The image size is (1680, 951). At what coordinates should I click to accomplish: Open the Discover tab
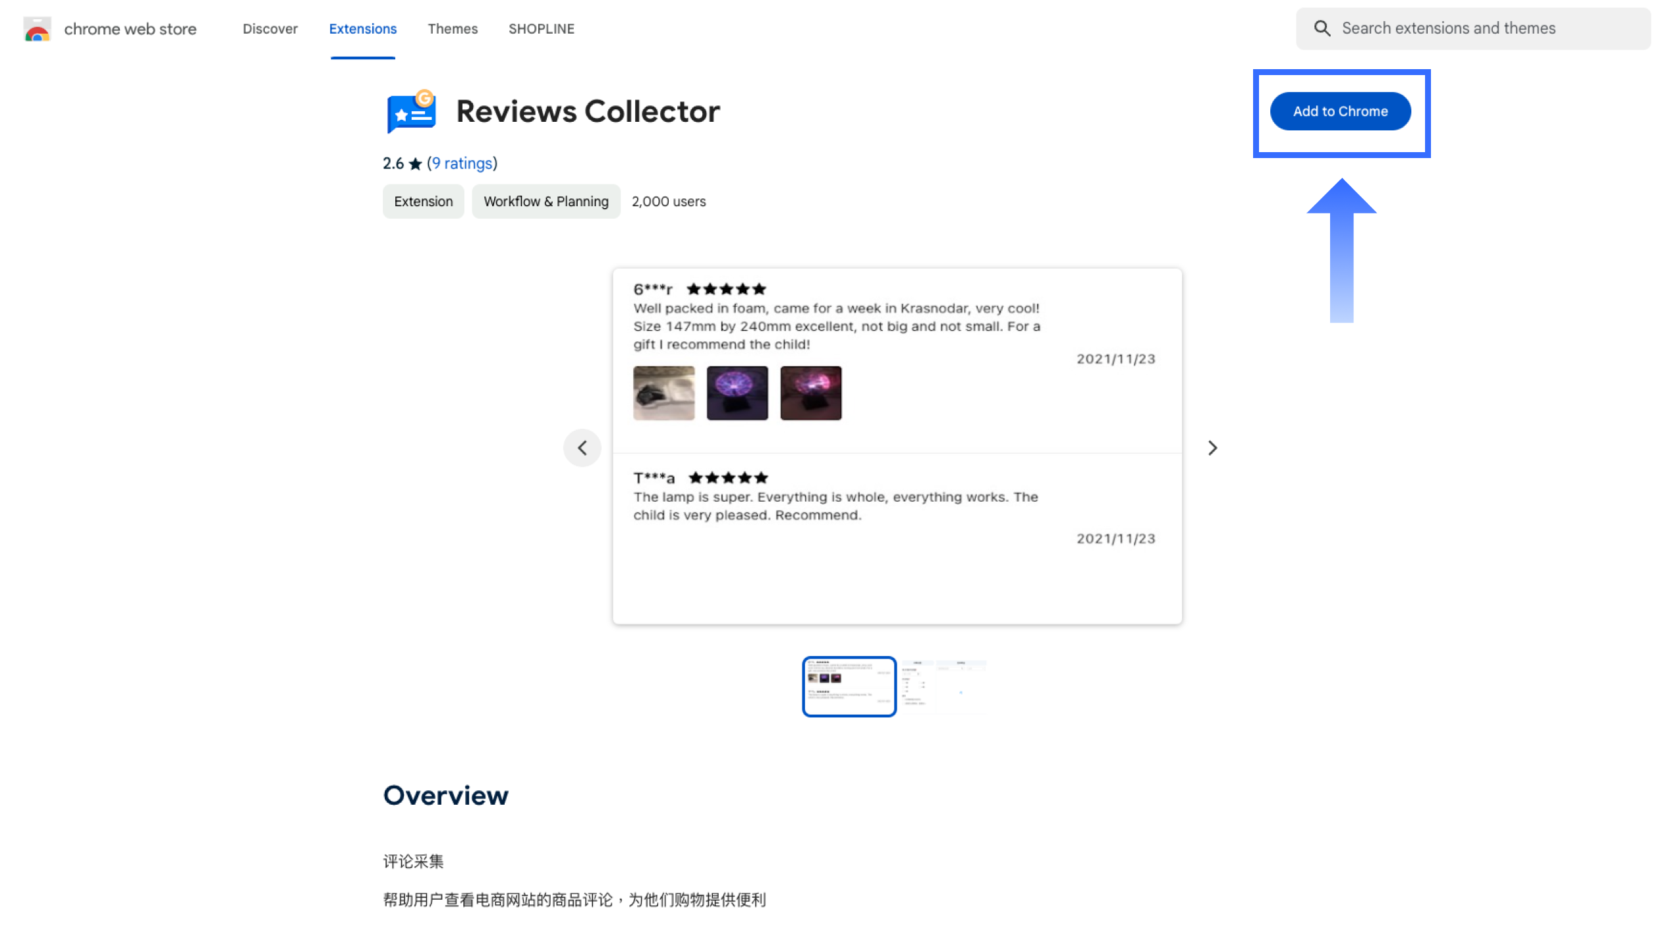270,29
